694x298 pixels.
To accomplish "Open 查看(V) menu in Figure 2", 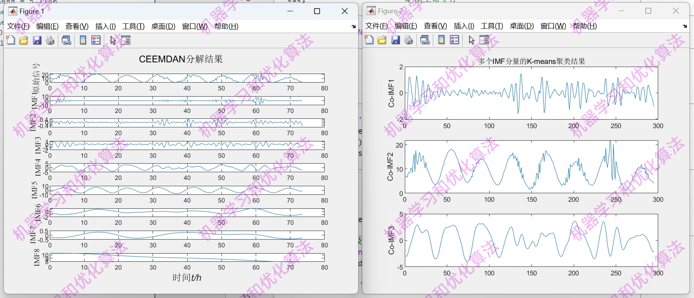I will (436, 26).
